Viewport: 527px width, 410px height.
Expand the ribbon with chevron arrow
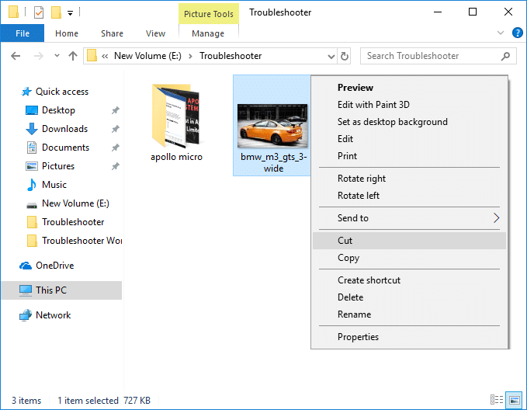click(x=498, y=33)
